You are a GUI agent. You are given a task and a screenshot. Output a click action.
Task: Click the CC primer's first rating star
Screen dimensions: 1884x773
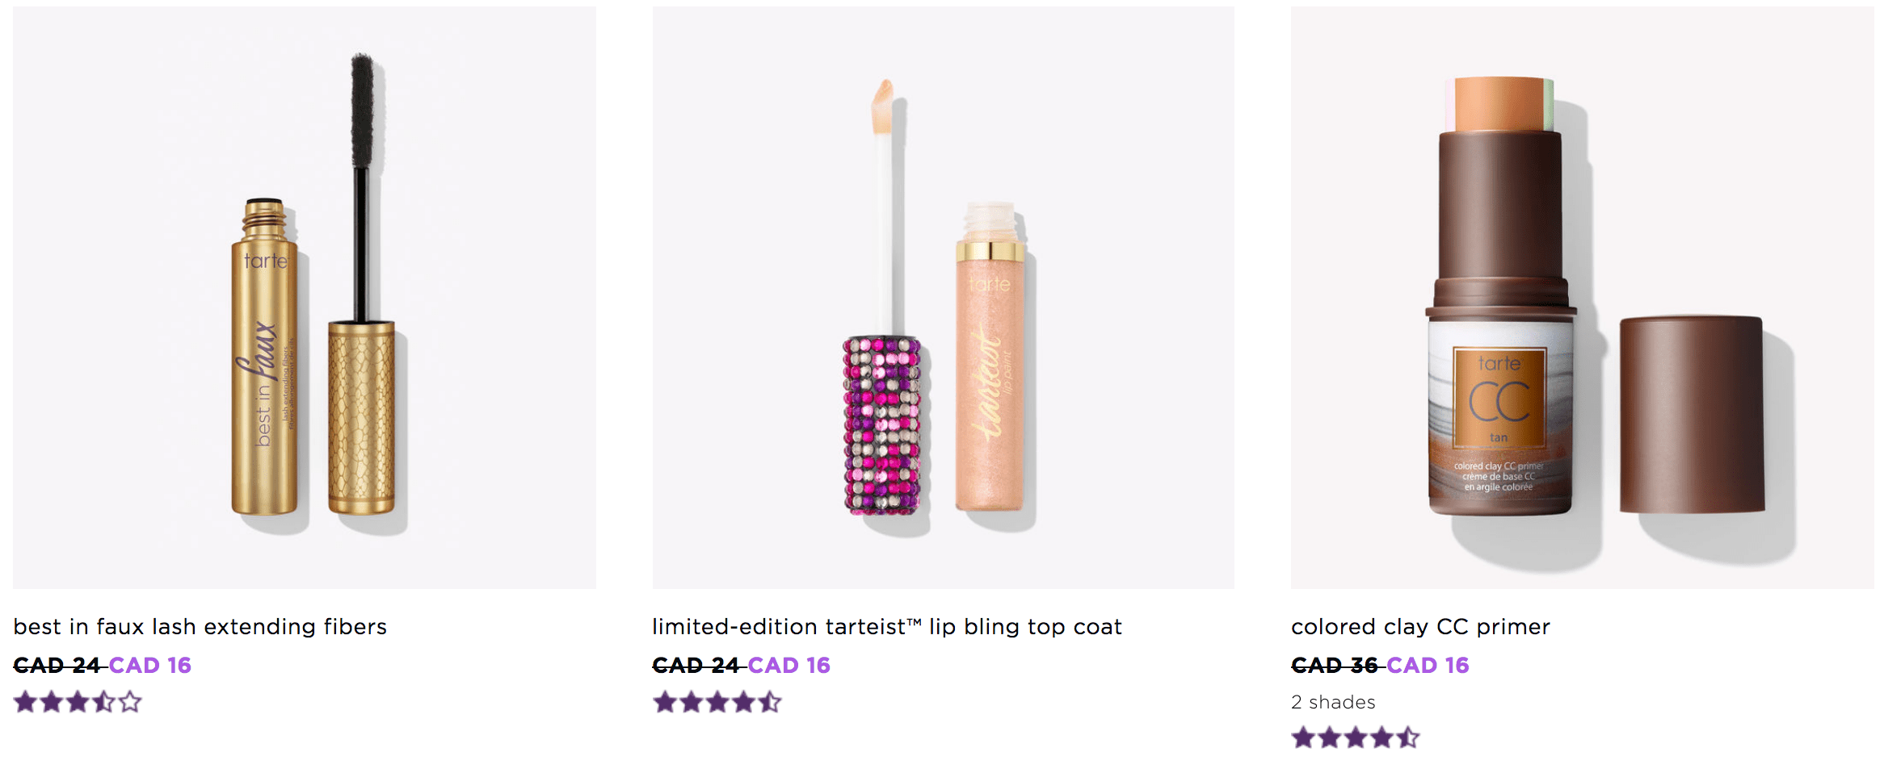click(x=1303, y=737)
